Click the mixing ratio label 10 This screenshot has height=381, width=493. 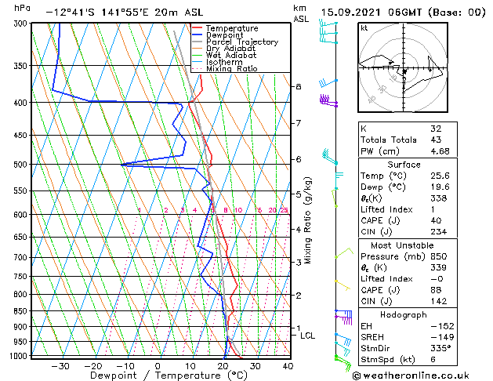(x=238, y=210)
